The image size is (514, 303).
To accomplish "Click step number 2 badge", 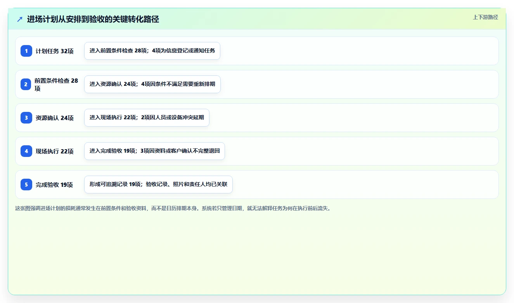I will (26, 84).
